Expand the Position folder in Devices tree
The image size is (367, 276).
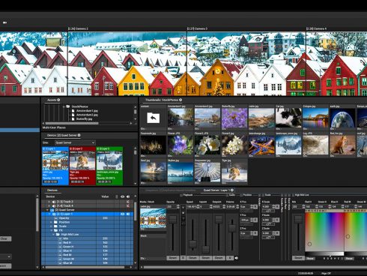(x=52, y=222)
